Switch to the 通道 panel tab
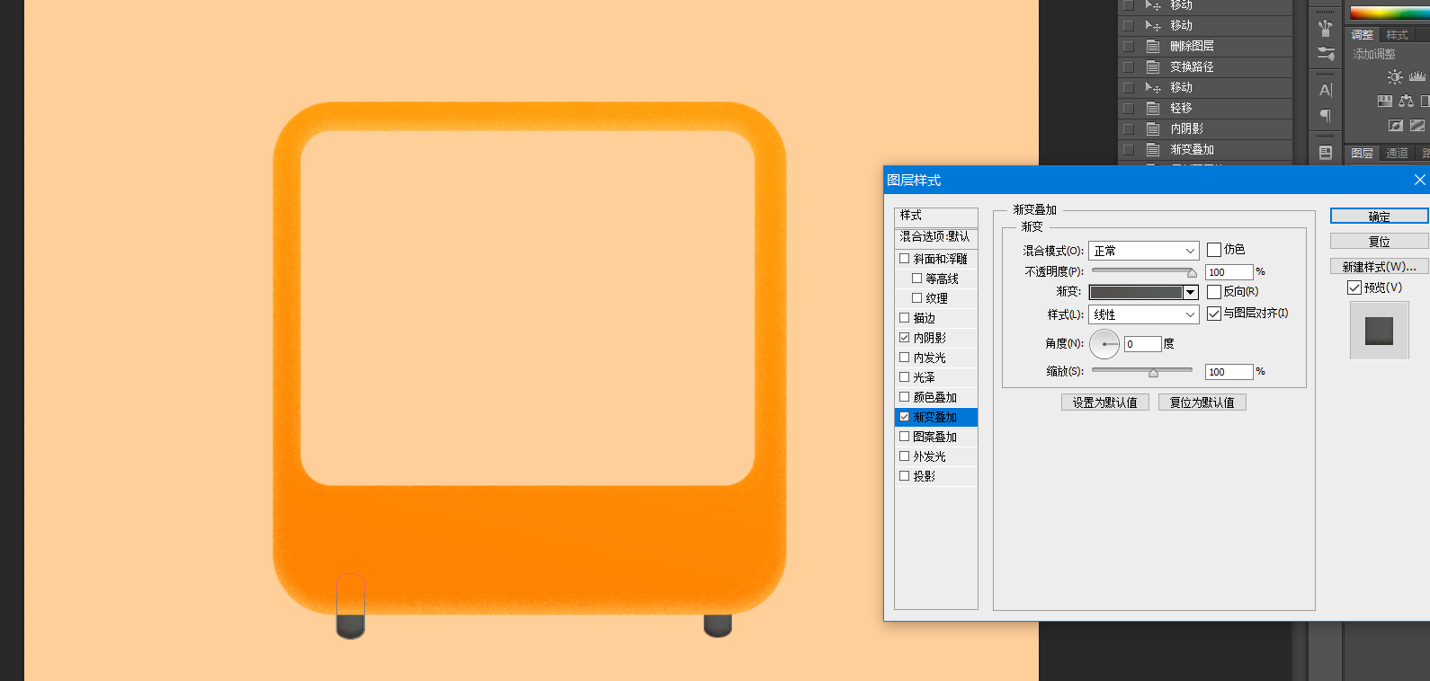The height and width of the screenshot is (681, 1430). pyautogui.click(x=1397, y=153)
